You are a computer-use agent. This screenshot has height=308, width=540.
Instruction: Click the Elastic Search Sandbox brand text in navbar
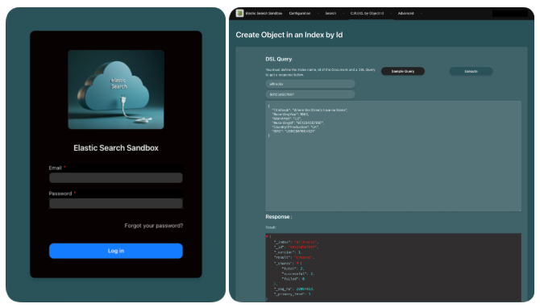[x=264, y=13]
